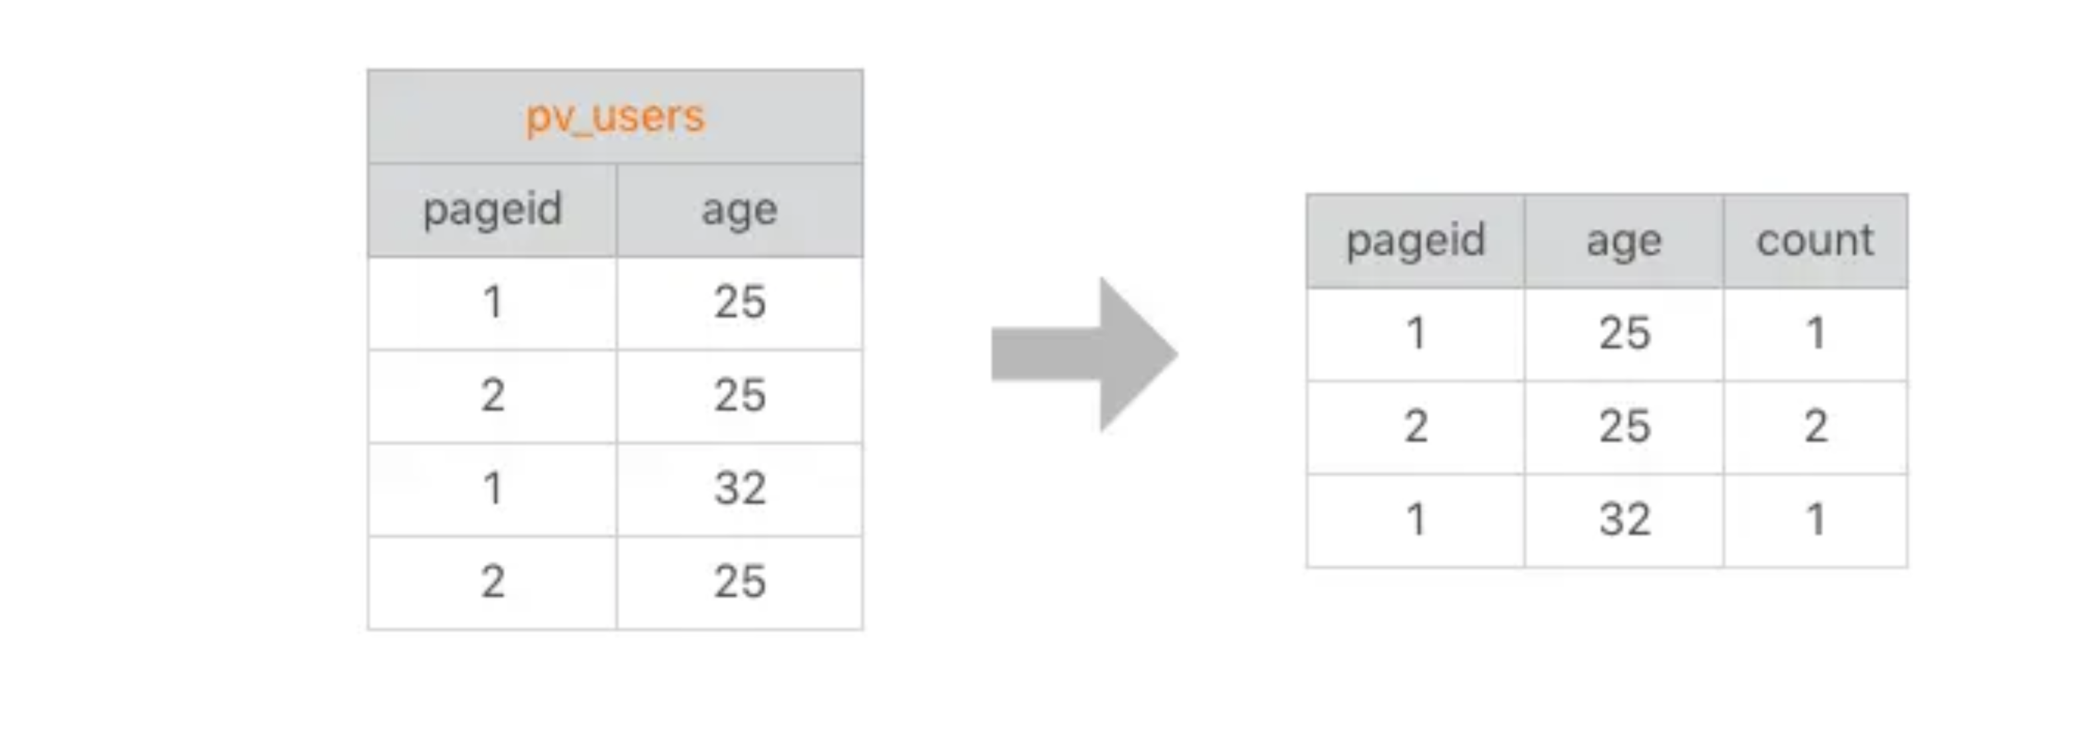Select the last-row count cell in the result table
2099x731 pixels.
pos(1815,520)
